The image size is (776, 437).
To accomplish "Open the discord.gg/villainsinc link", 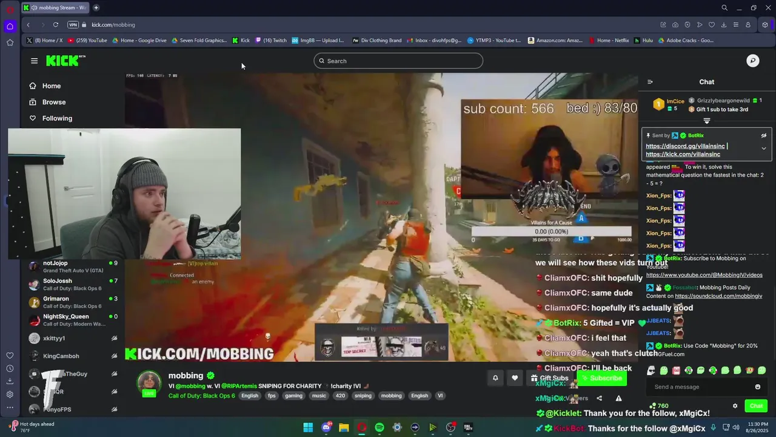I will [x=685, y=146].
